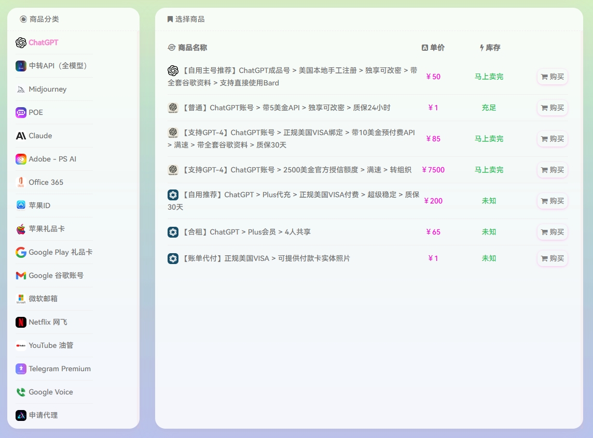The width and height of the screenshot is (593, 438).
Task: Click the Adobe Creative Cloud icon
Action: point(21,159)
